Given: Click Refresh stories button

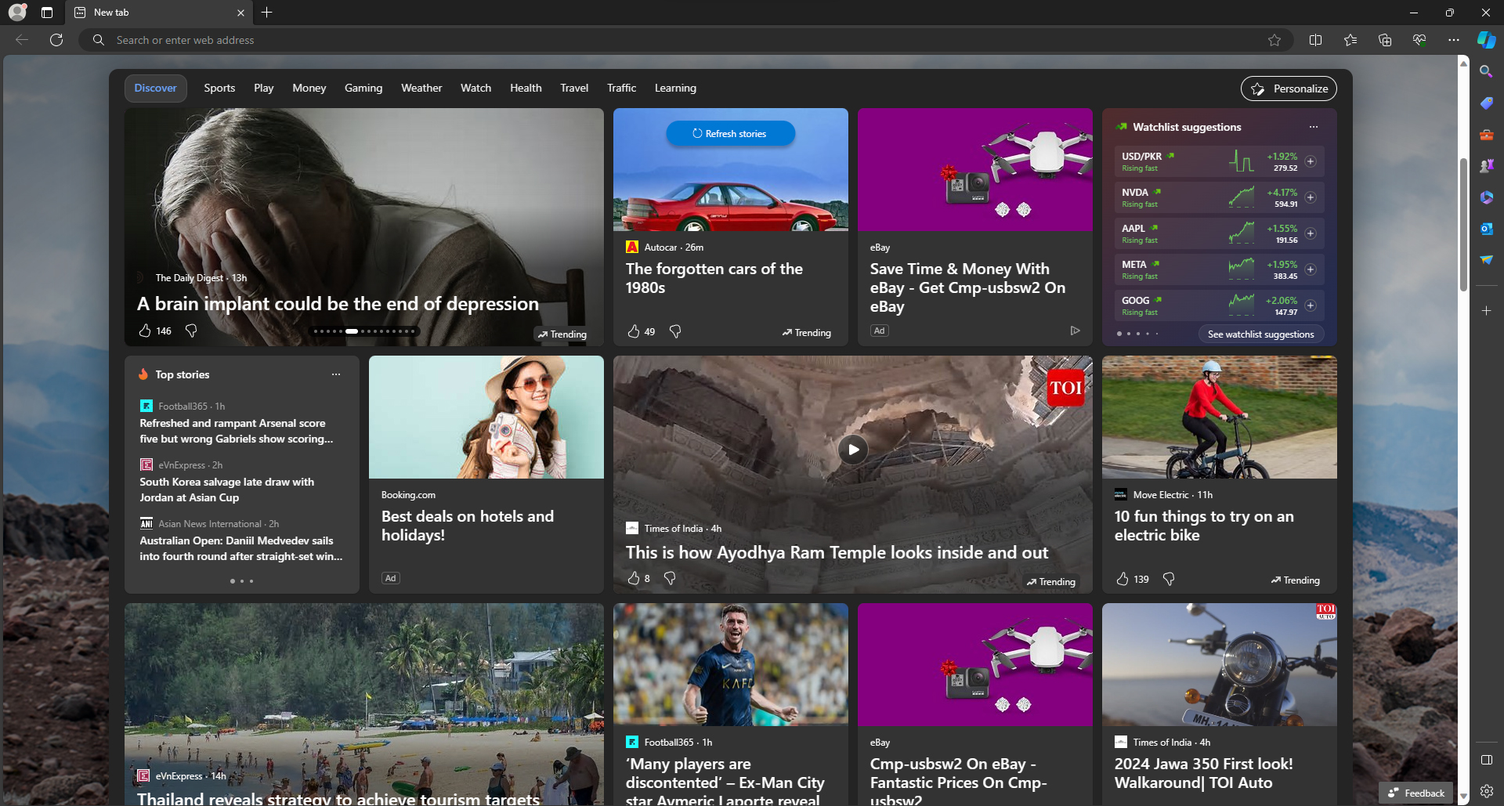Looking at the screenshot, I should (x=730, y=133).
